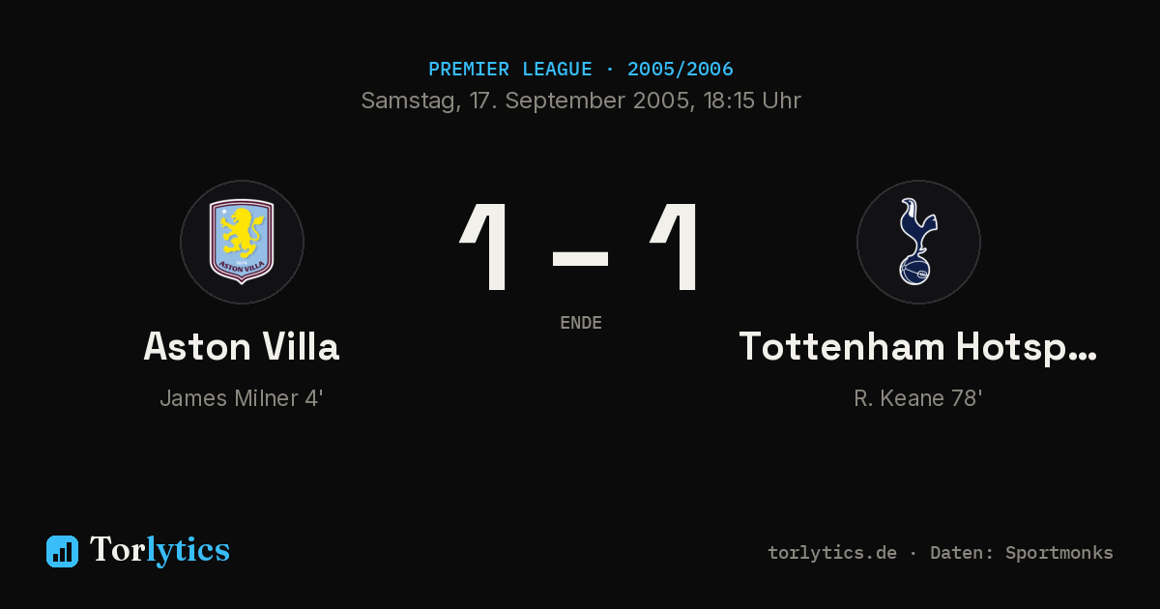Click the dash between the scores
1160x609 pixels.
coord(580,258)
